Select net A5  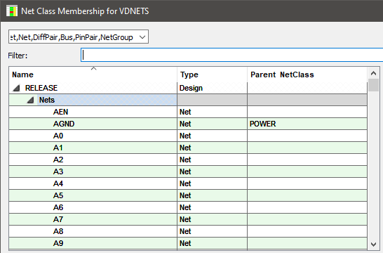pos(188,195)
